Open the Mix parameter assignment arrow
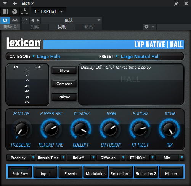Viewport: 191px width, 186px height. 182,158
